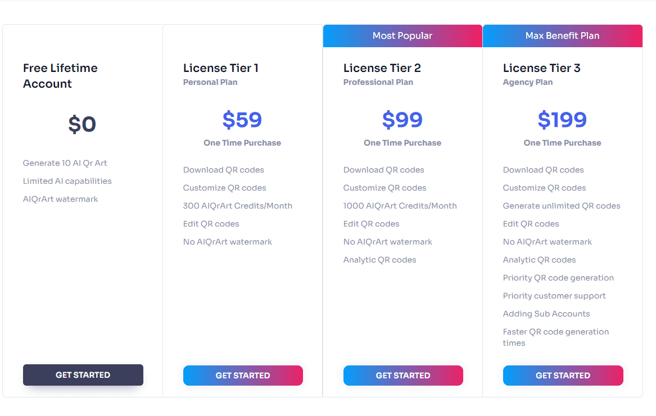The width and height of the screenshot is (656, 416).
Task: Select the $199 price label
Action: [x=562, y=120]
